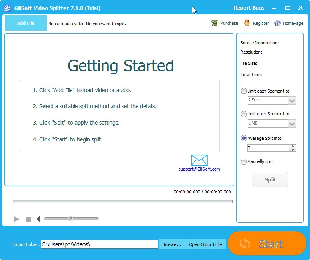Click the instruction 'Select a suitable split method'
Viewport: 310px width, 260px height.
coord(94,106)
